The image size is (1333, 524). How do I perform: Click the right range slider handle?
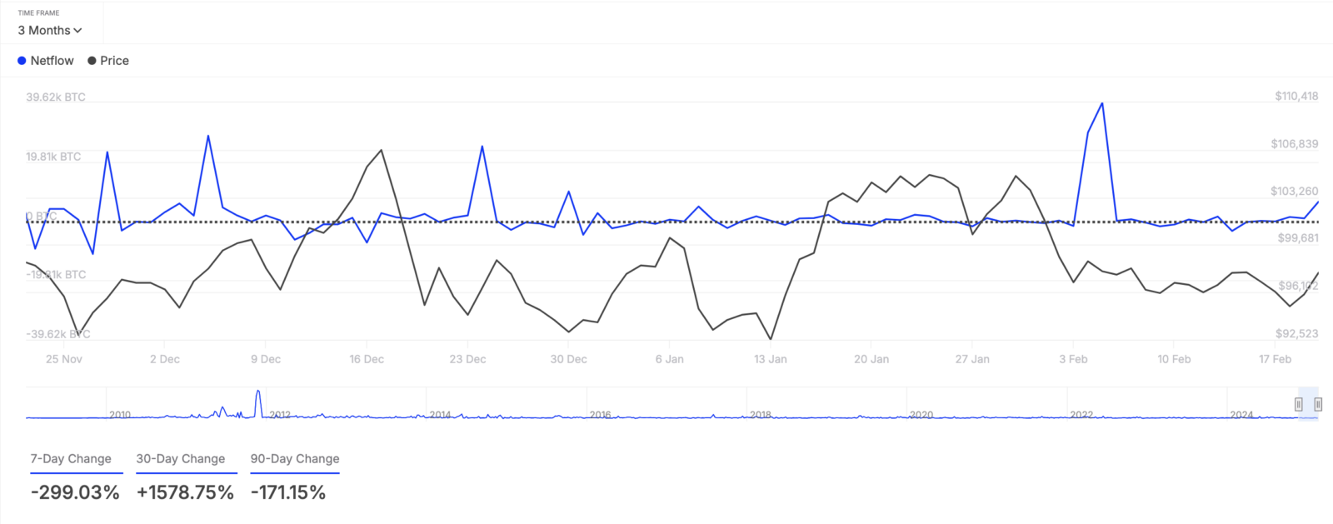pos(1318,404)
